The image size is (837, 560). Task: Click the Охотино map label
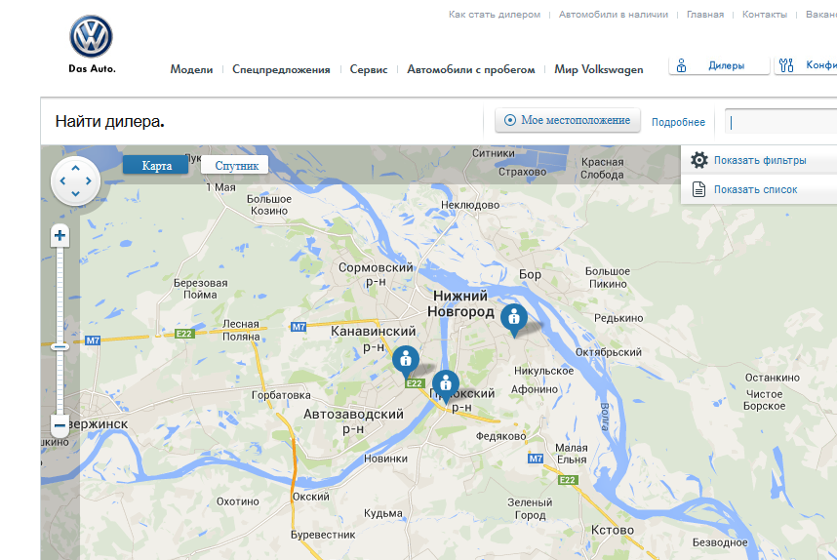pos(238,501)
